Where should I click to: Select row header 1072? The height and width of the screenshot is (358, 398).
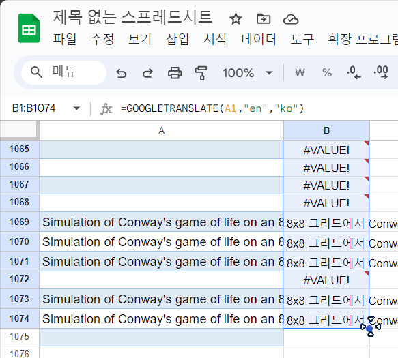(19, 280)
